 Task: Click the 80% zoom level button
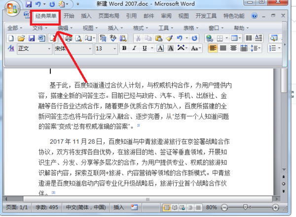(x=211, y=207)
